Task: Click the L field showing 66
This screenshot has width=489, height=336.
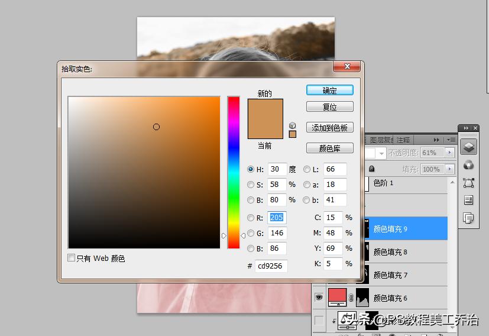Action: point(335,169)
